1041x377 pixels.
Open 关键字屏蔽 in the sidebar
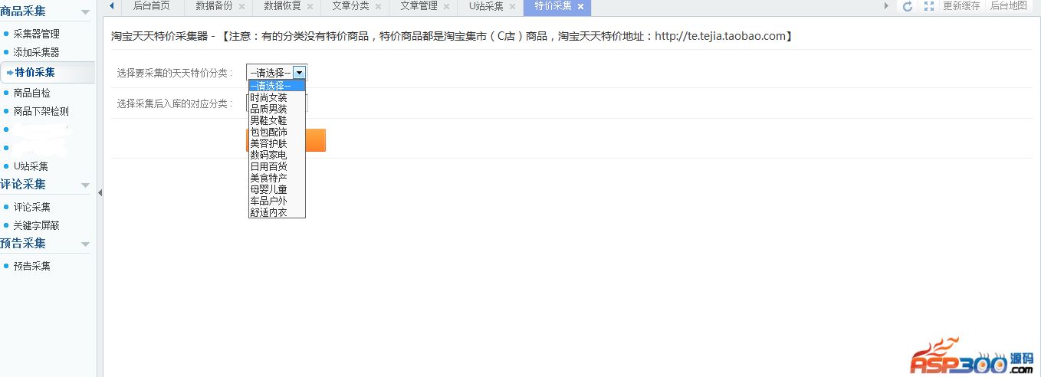(36, 225)
